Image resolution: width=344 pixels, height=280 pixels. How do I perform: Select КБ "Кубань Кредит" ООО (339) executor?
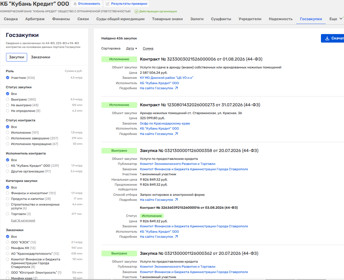pos(8,166)
